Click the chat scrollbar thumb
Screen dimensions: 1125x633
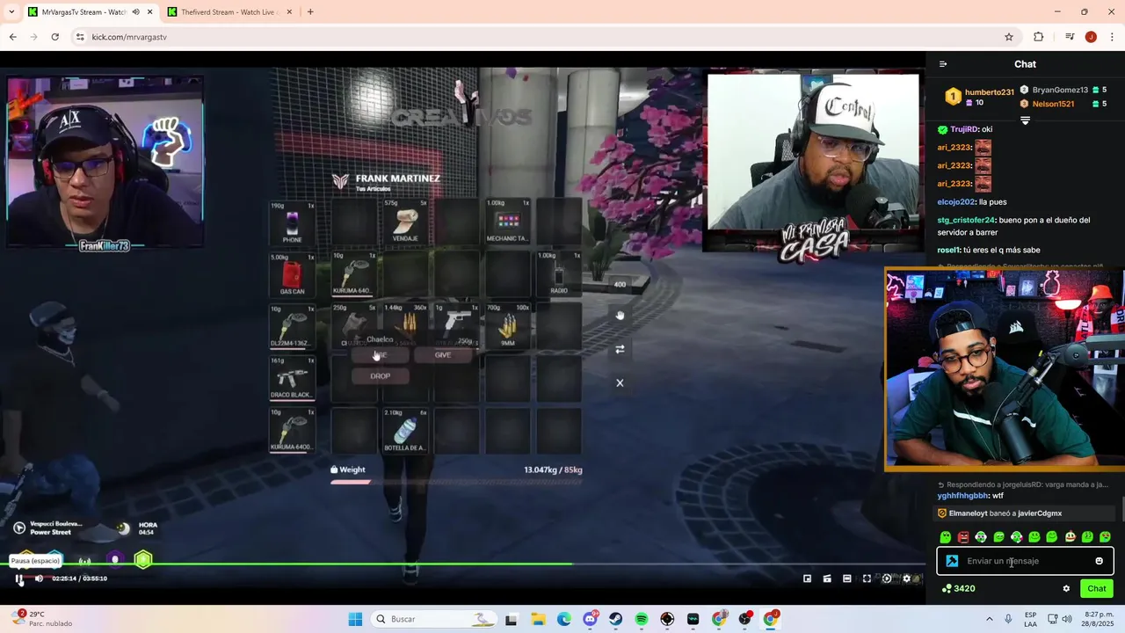point(1121,508)
